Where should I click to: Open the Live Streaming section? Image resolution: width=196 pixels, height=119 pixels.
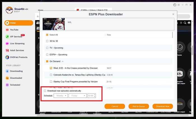click(x=15, y=43)
